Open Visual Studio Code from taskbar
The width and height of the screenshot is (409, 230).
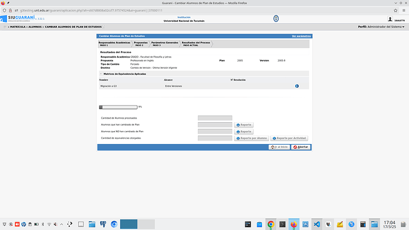[317, 224]
